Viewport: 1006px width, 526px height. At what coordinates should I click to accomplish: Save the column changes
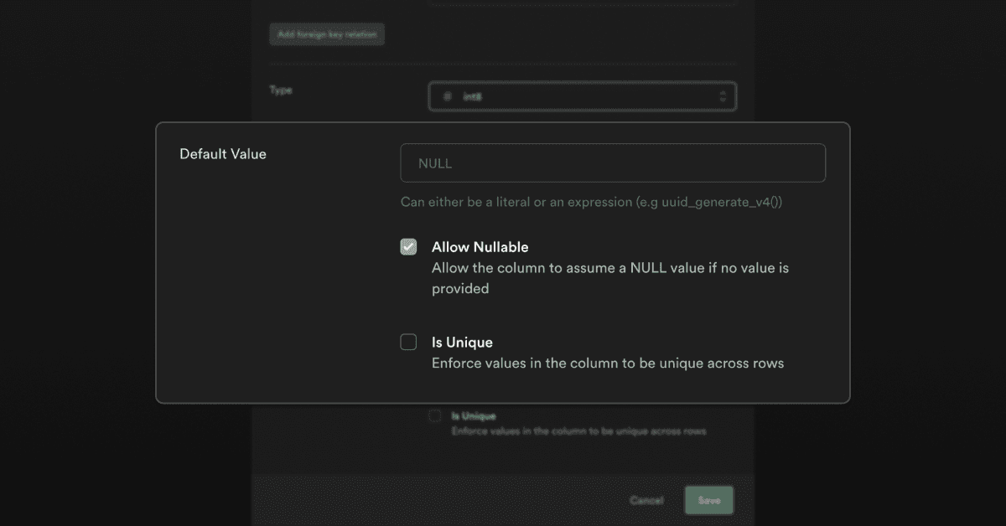(x=708, y=500)
